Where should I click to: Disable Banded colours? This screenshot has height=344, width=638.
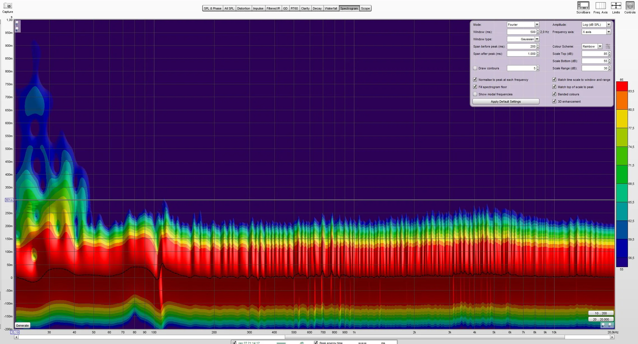[x=554, y=94]
